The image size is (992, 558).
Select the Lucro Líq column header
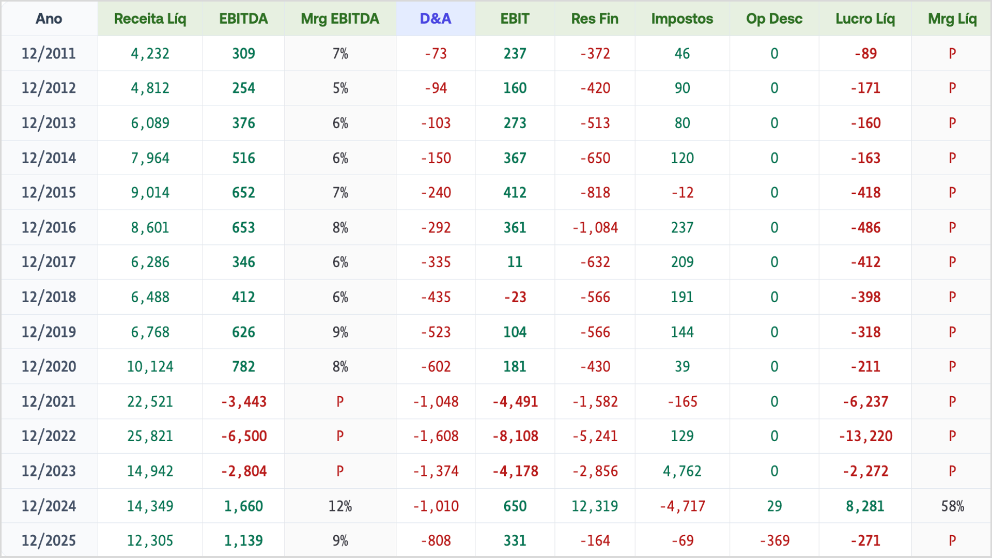[x=865, y=19]
